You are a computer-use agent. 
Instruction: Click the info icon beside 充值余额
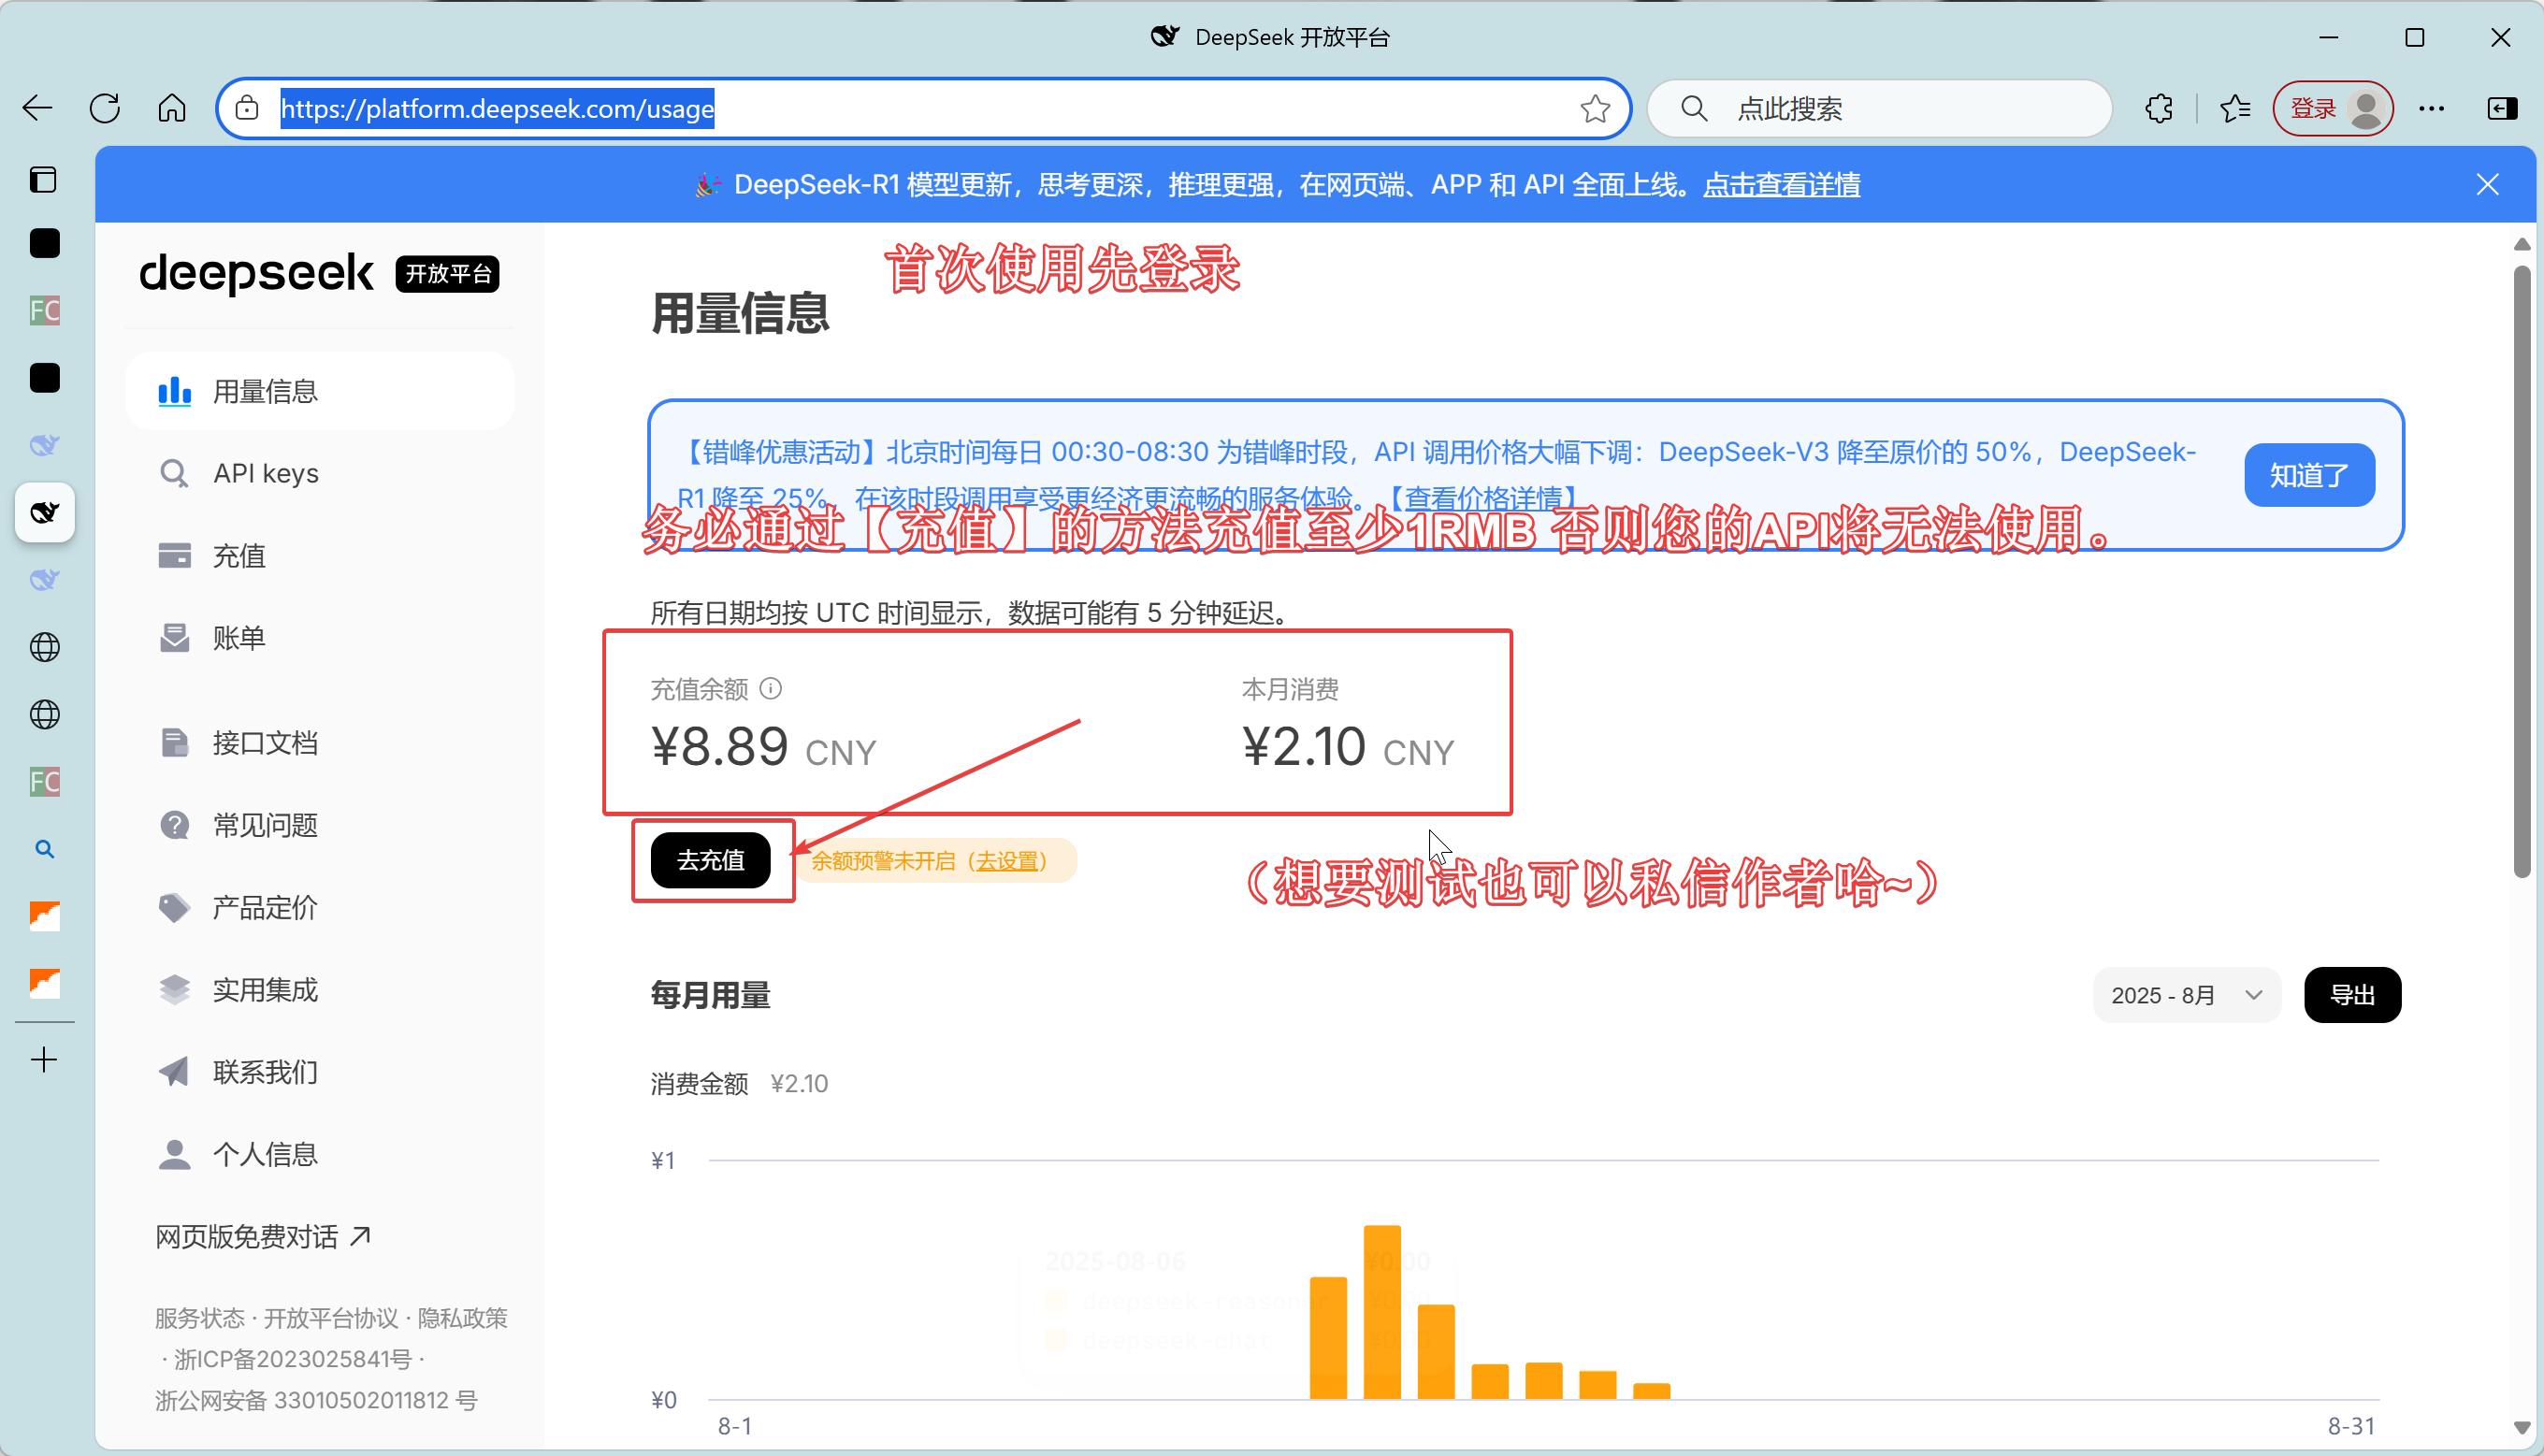tap(771, 688)
